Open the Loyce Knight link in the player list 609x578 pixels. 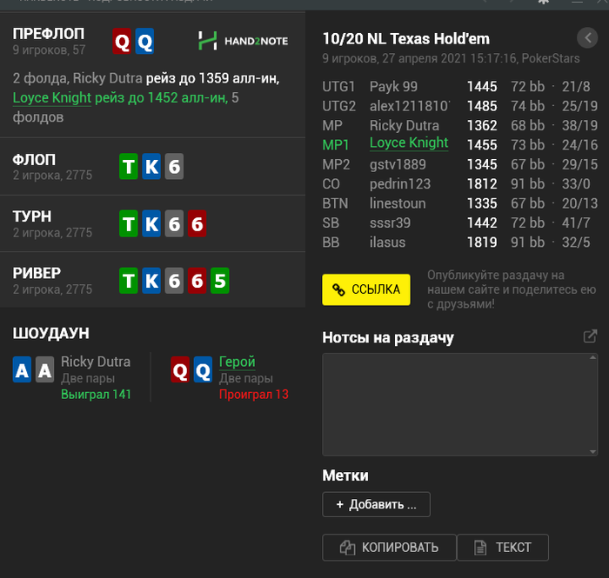[x=409, y=143]
